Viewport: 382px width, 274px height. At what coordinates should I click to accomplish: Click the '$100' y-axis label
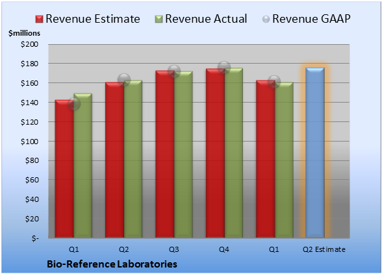pyautogui.click(x=29, y=142)
